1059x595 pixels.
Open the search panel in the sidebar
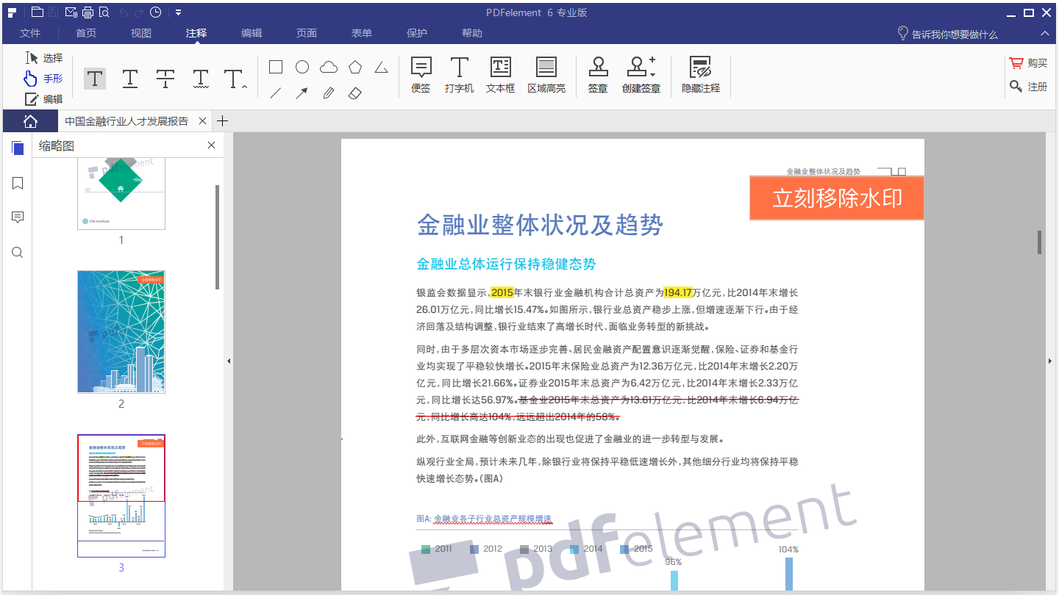click(18, 253)
